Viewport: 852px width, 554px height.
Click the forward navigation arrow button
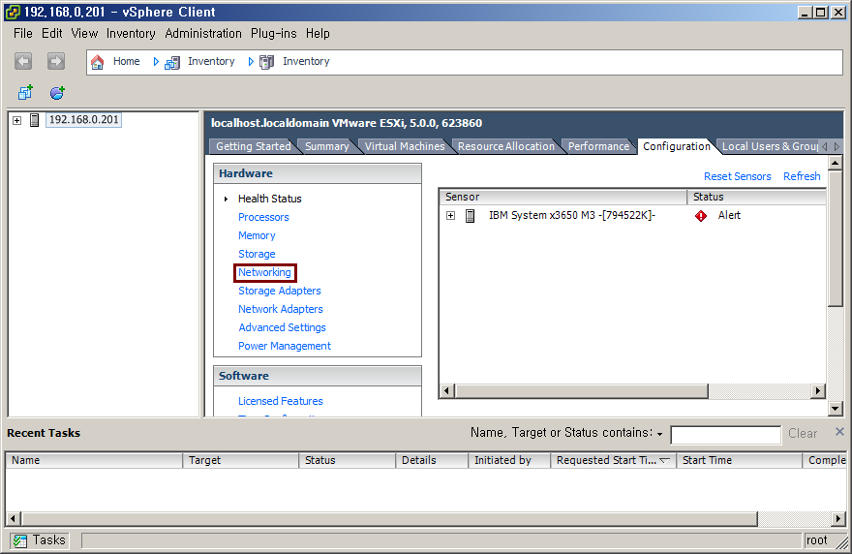[56, 61]
